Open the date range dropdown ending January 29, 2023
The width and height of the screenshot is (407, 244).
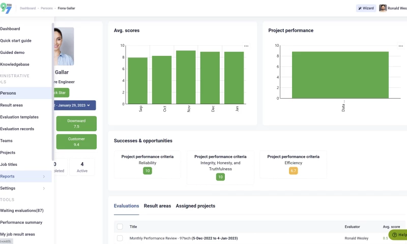[74, 105]
